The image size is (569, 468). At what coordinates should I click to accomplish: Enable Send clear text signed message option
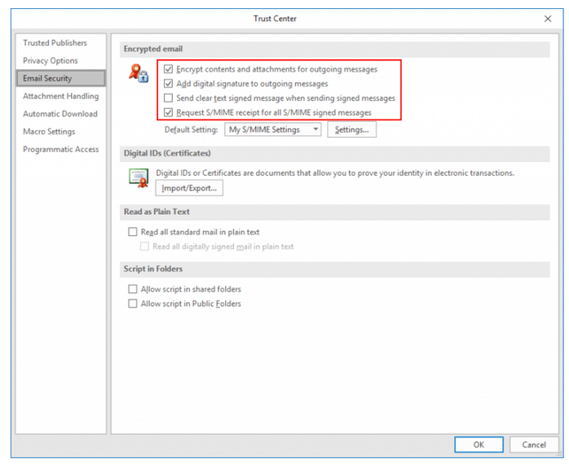[x=169, y=98]
